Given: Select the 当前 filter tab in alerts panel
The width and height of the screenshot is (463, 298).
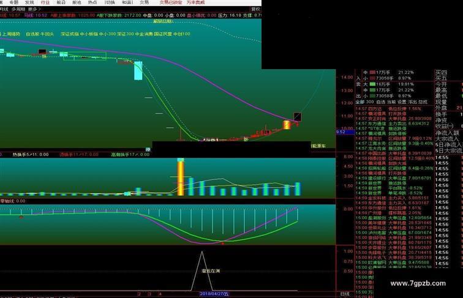Looking at the screenshot, I should coord(391,102).
